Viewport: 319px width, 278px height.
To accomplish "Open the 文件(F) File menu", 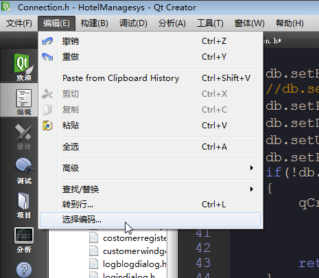I will [19, 23].
